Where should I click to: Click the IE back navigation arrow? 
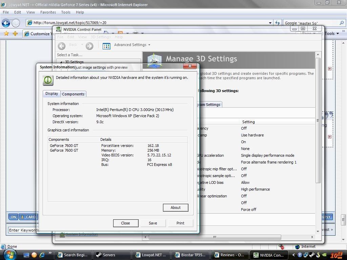pos(6,23)
